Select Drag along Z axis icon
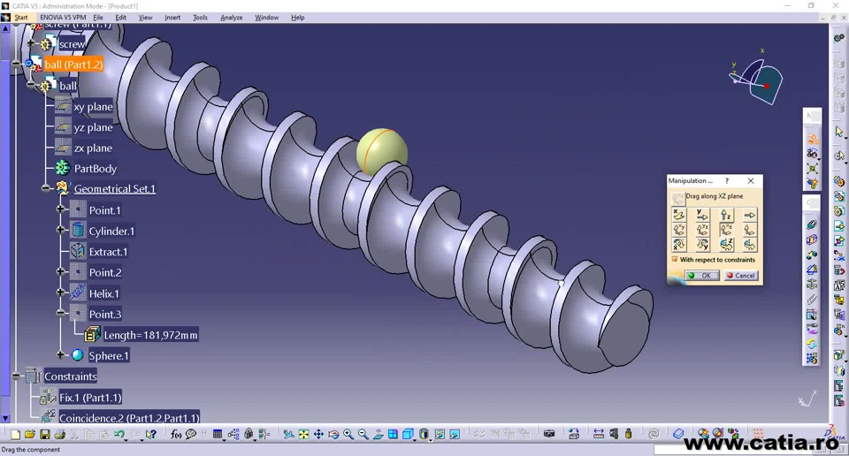This screenshot has height=456, width=849. [x=727, y=216]
